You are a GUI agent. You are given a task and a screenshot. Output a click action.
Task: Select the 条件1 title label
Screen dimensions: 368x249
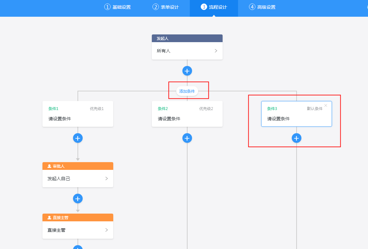pos(53,109)
